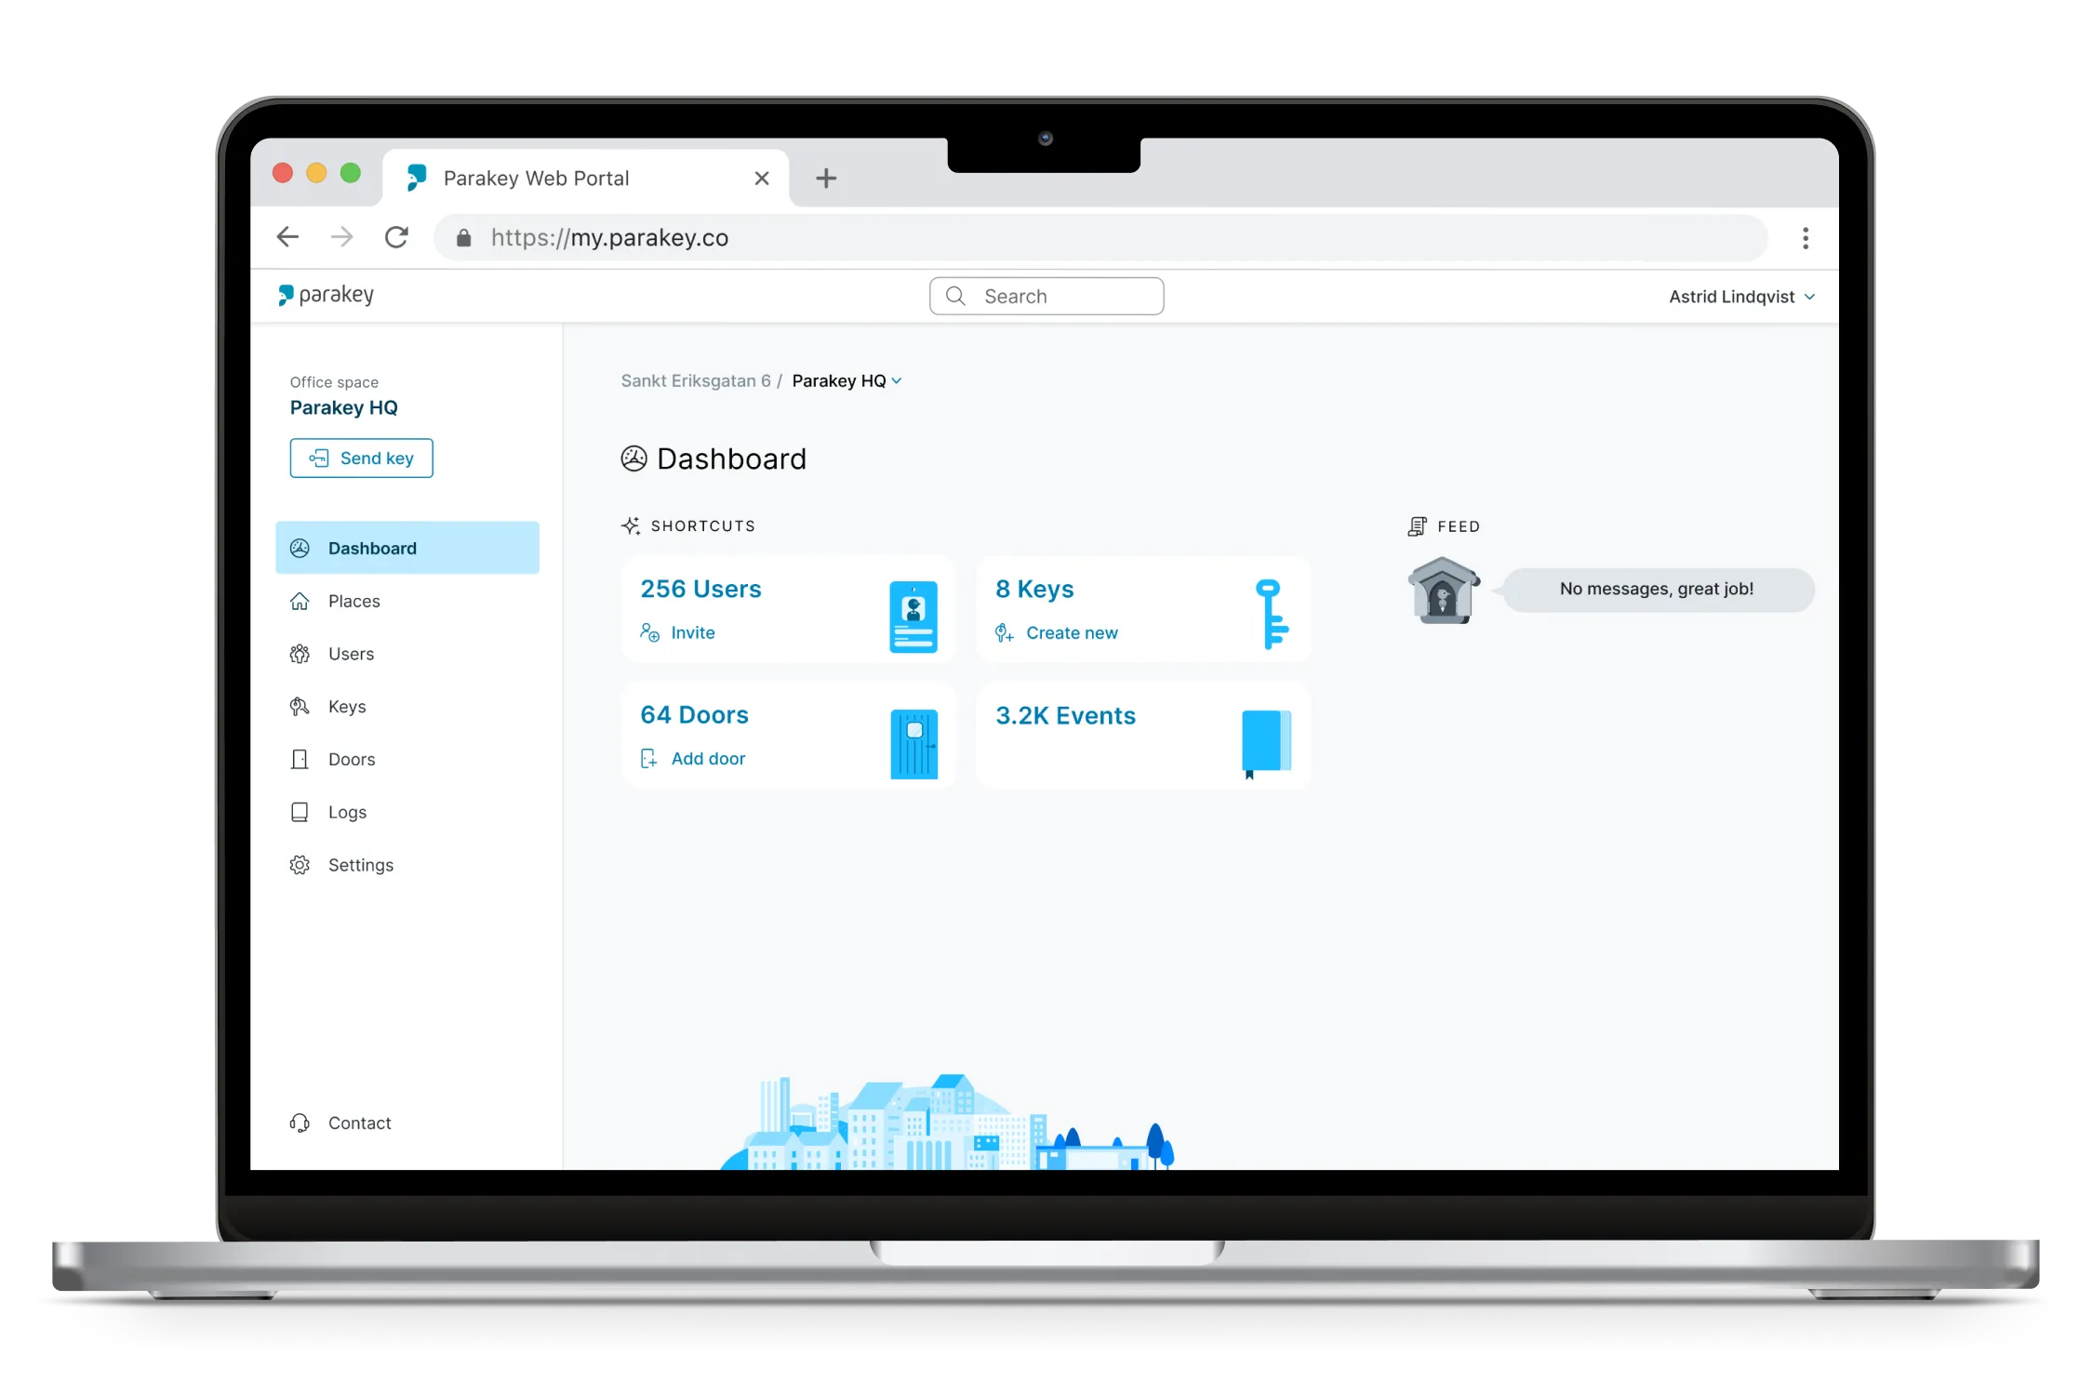
Task: Click the birdhouse avatar in Feed
Action: point(1443,591)
